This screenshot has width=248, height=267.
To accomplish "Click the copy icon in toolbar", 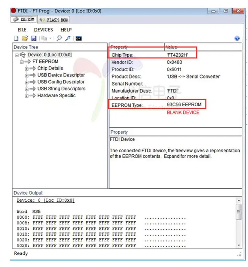I will click(x=44, y=38).
